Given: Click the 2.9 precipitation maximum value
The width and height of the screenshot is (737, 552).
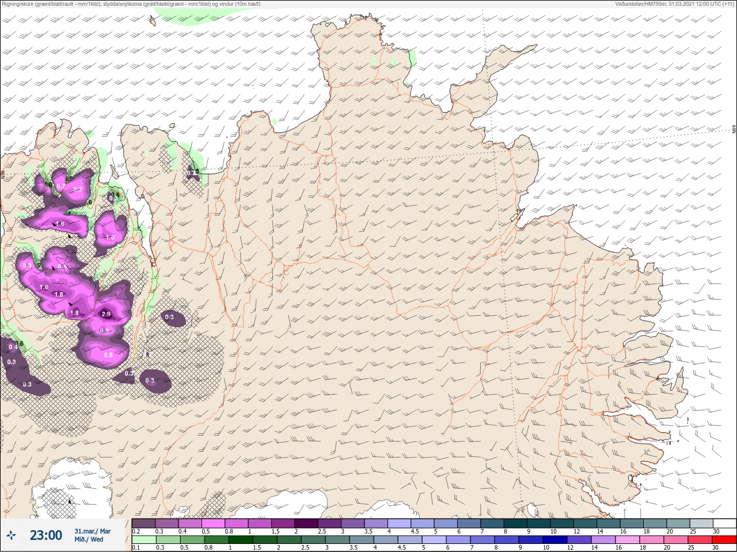Looking at the screenshot, I should click(x=105, y=315).
